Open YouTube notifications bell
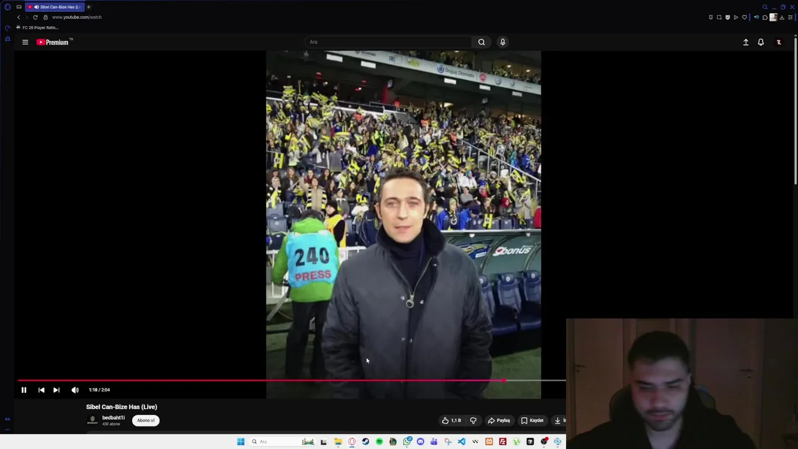The image size is (798, 449). click(761, 42)
